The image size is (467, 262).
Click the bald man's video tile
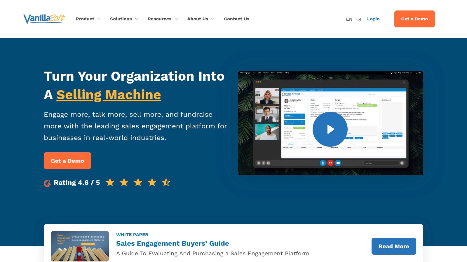coord(267,132)
